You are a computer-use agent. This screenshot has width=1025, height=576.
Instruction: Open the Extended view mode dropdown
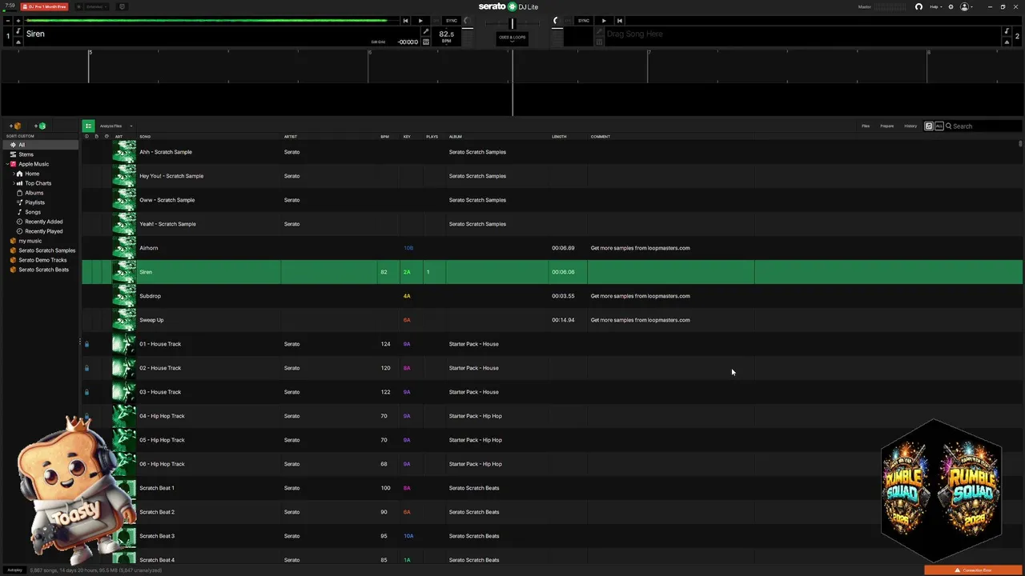tap(96, 6)
